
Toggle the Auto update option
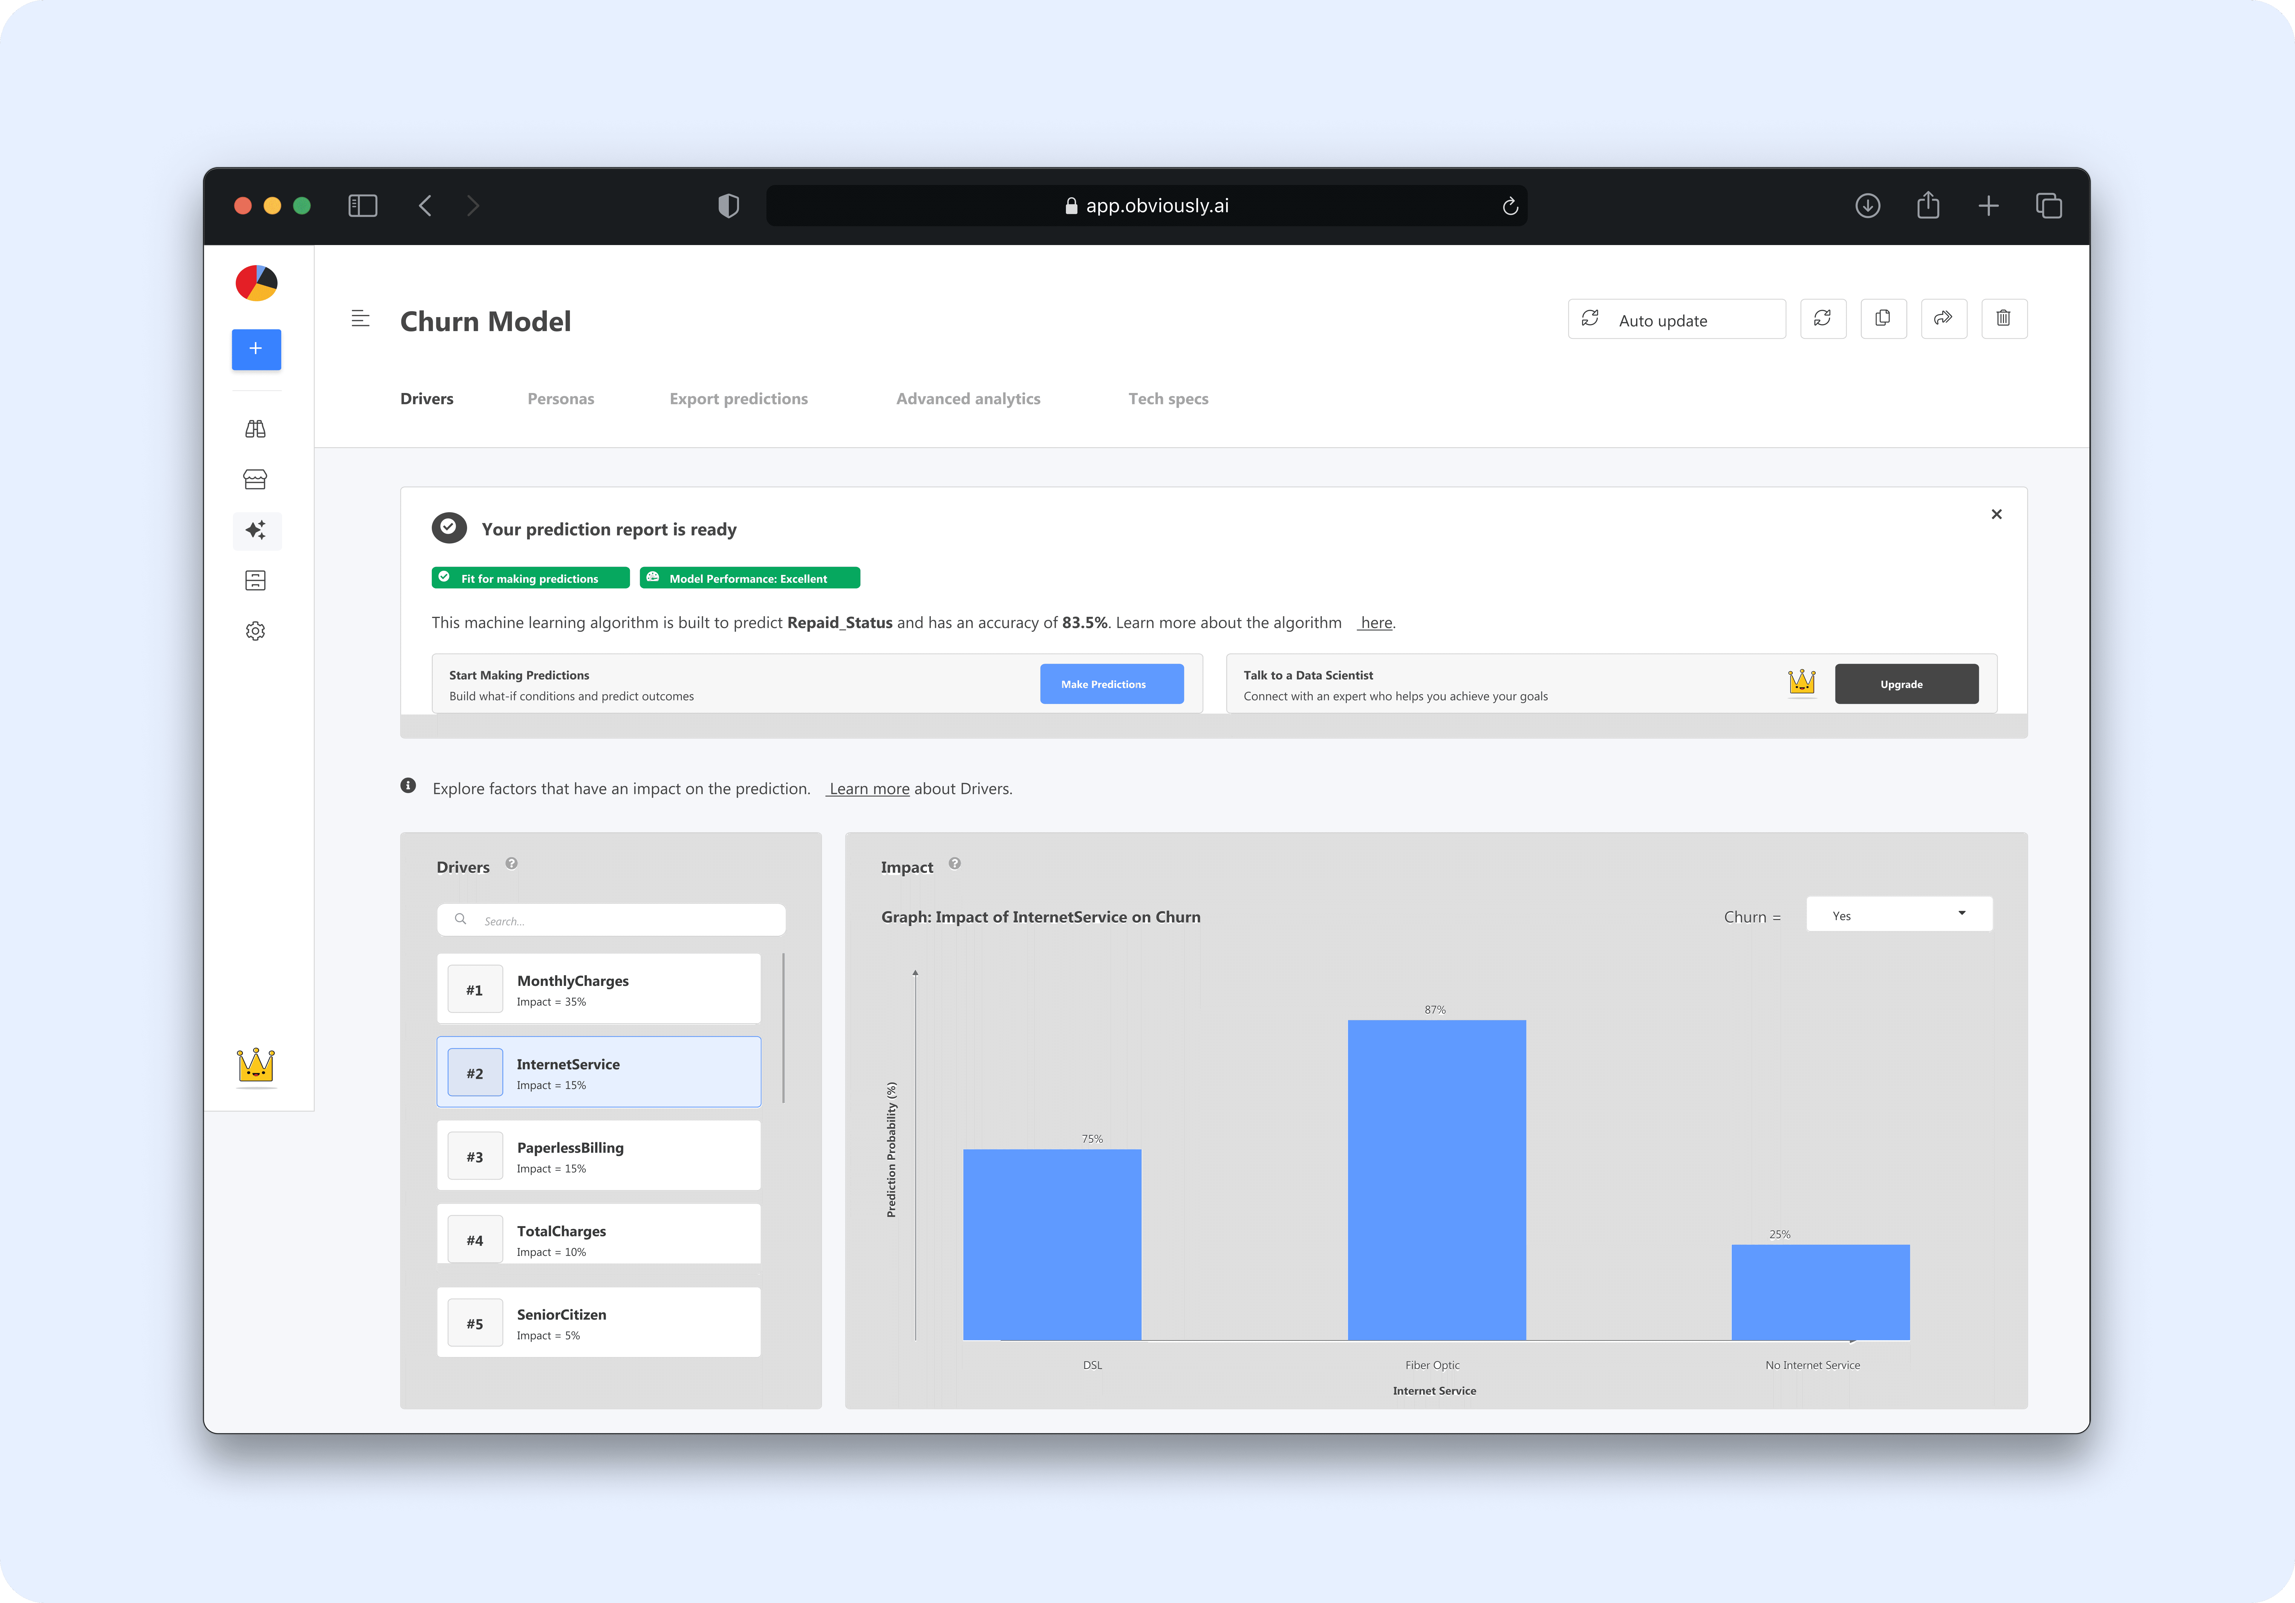(1676, 320)
